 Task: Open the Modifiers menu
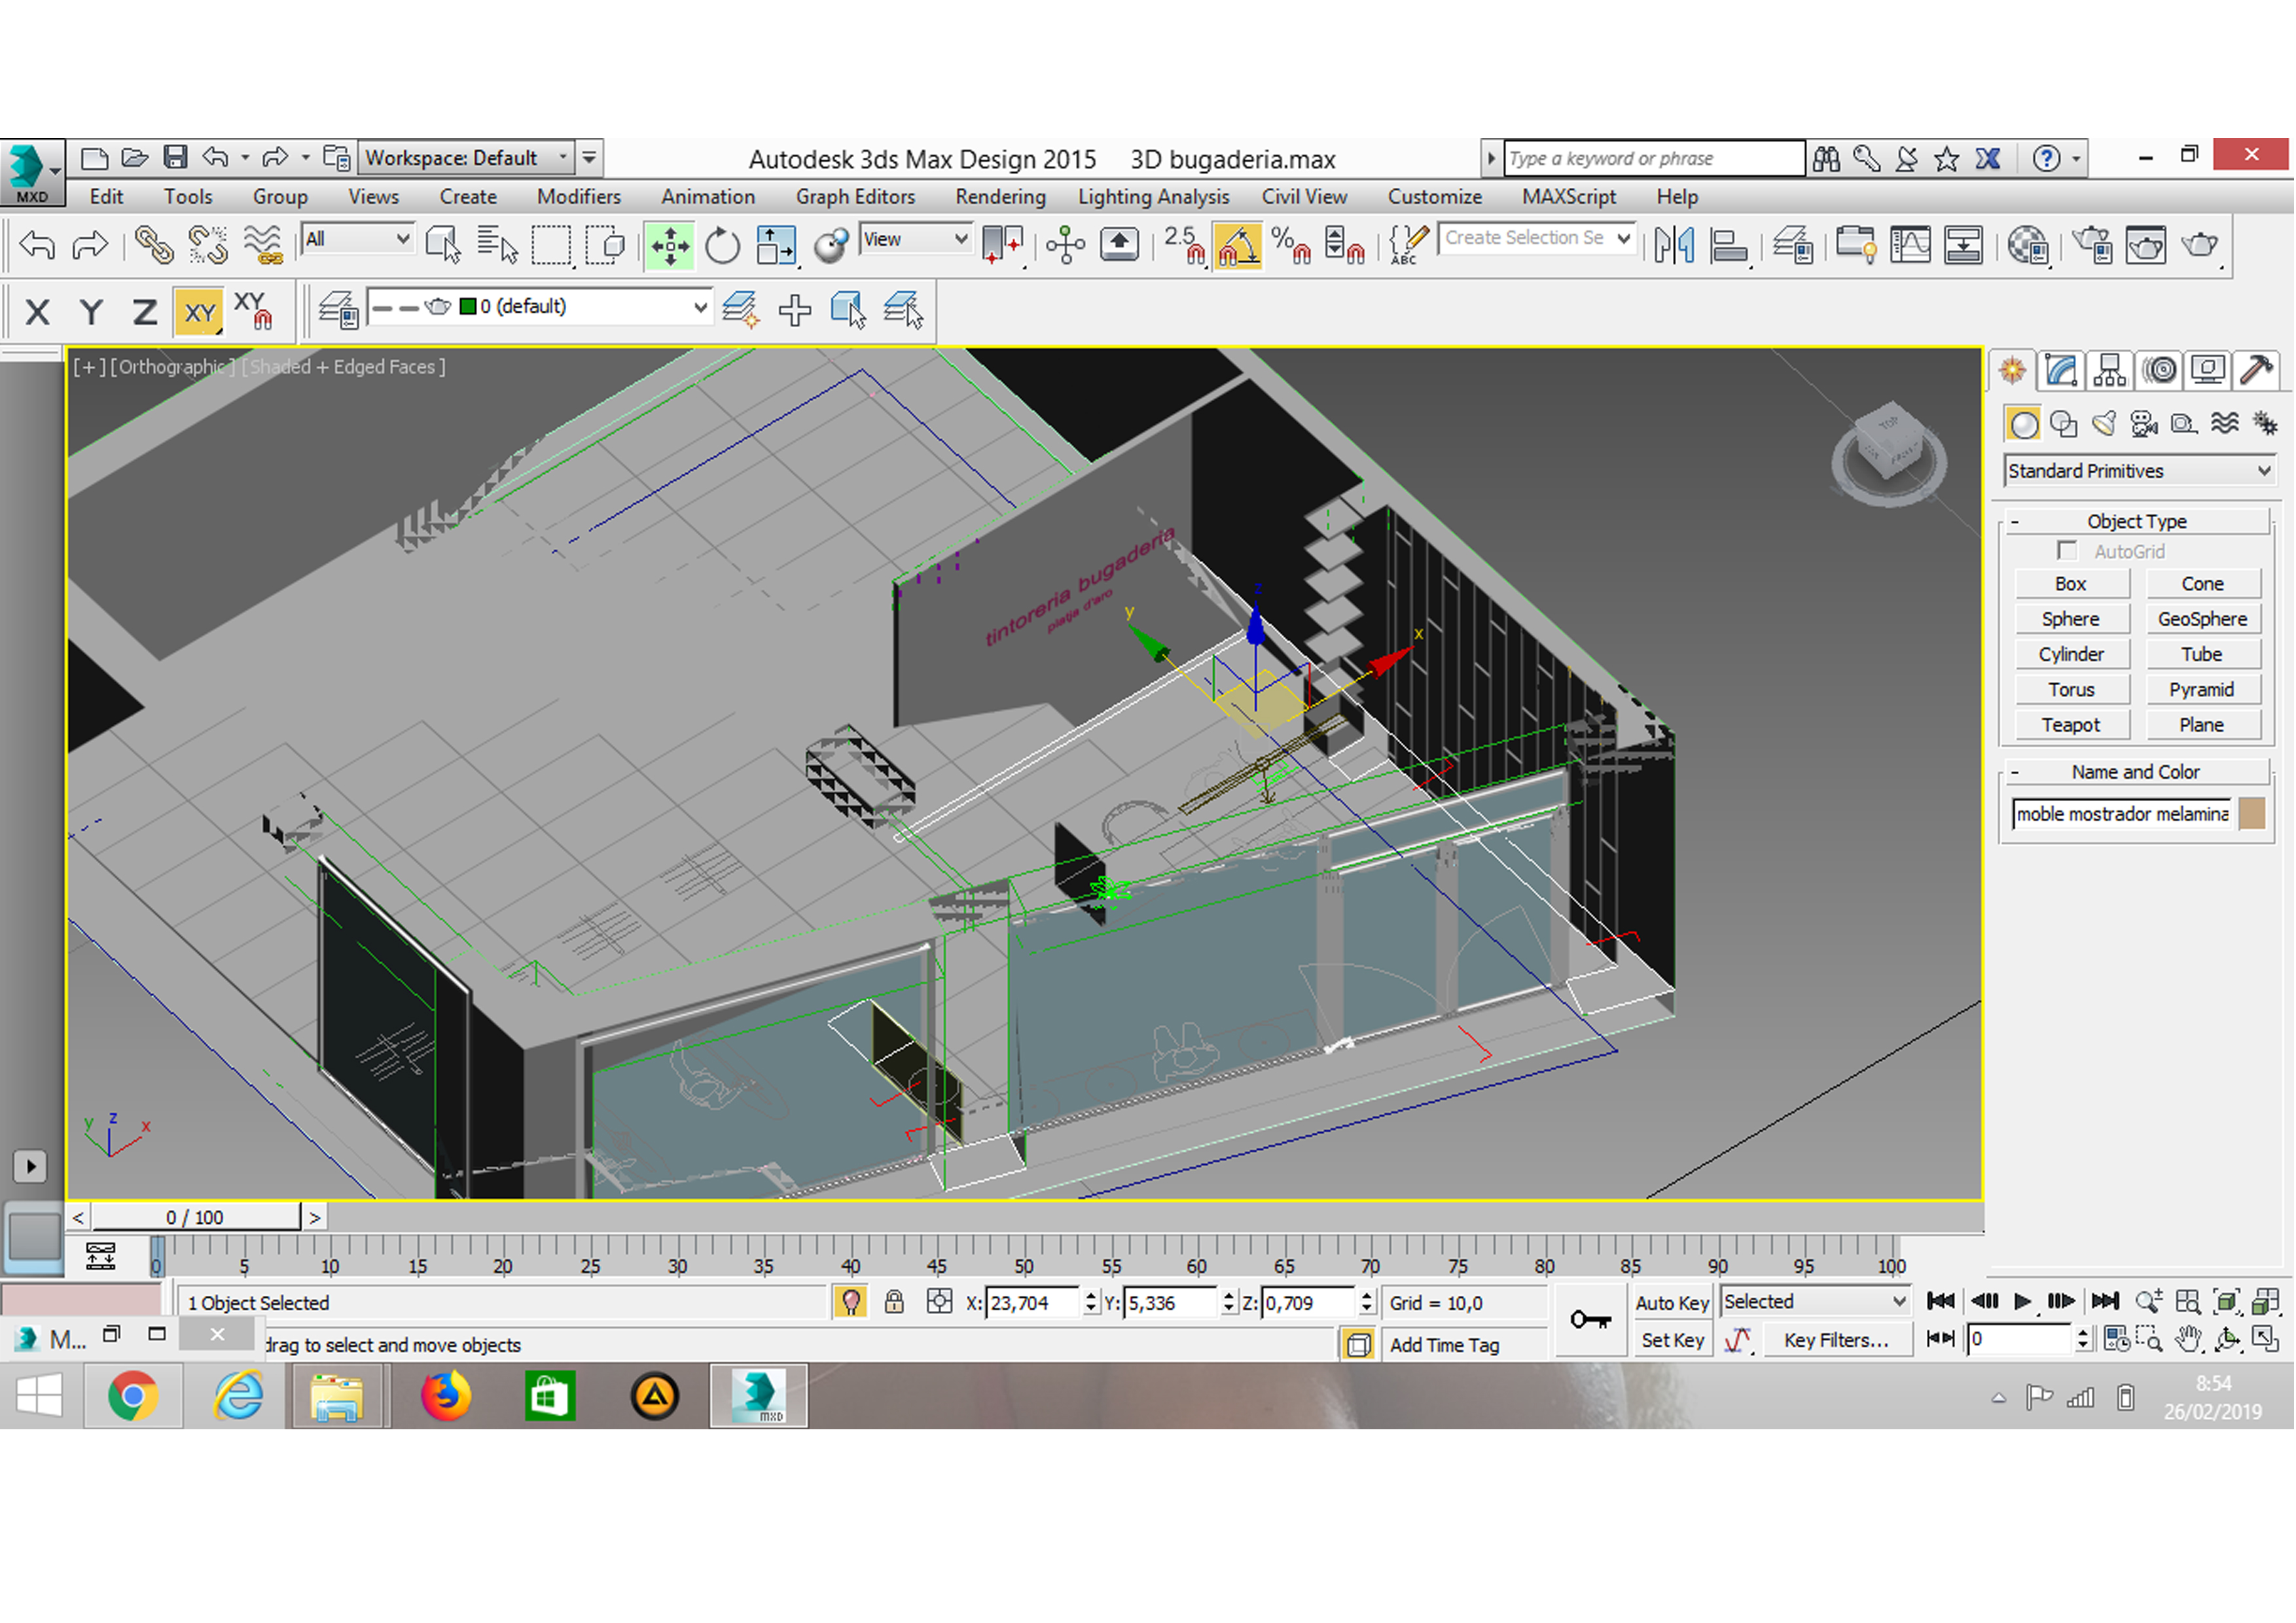(578, 197)
